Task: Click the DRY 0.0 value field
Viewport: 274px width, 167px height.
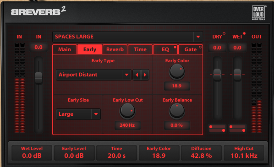Action: [x=217, y=48]
